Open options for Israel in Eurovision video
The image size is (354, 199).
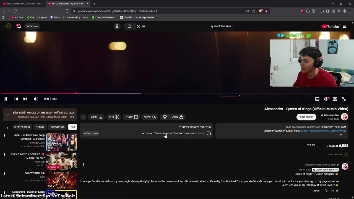click(4, 135)
